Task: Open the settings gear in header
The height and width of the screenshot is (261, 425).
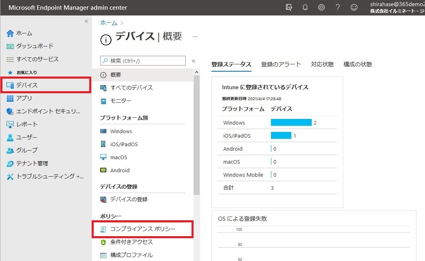Action: (x=322, y=7)
